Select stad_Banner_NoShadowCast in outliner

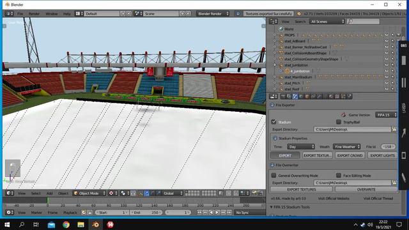click(x=305, y=47)
